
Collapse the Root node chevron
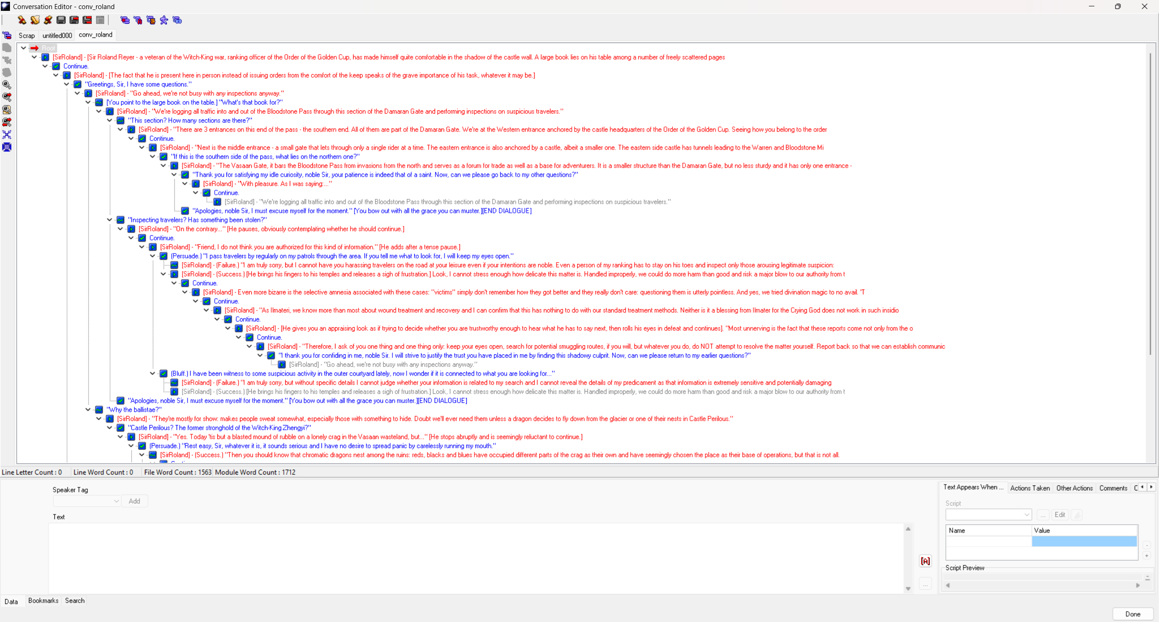[x=24, y=48]
